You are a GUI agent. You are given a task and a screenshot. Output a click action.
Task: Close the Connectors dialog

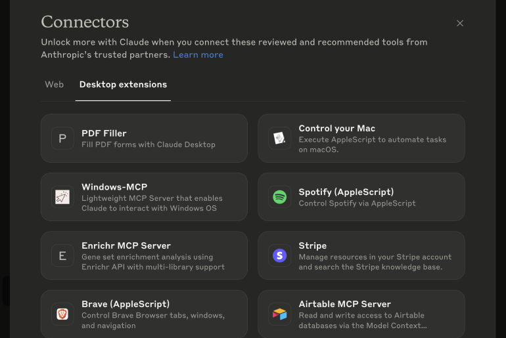[460, 23]
